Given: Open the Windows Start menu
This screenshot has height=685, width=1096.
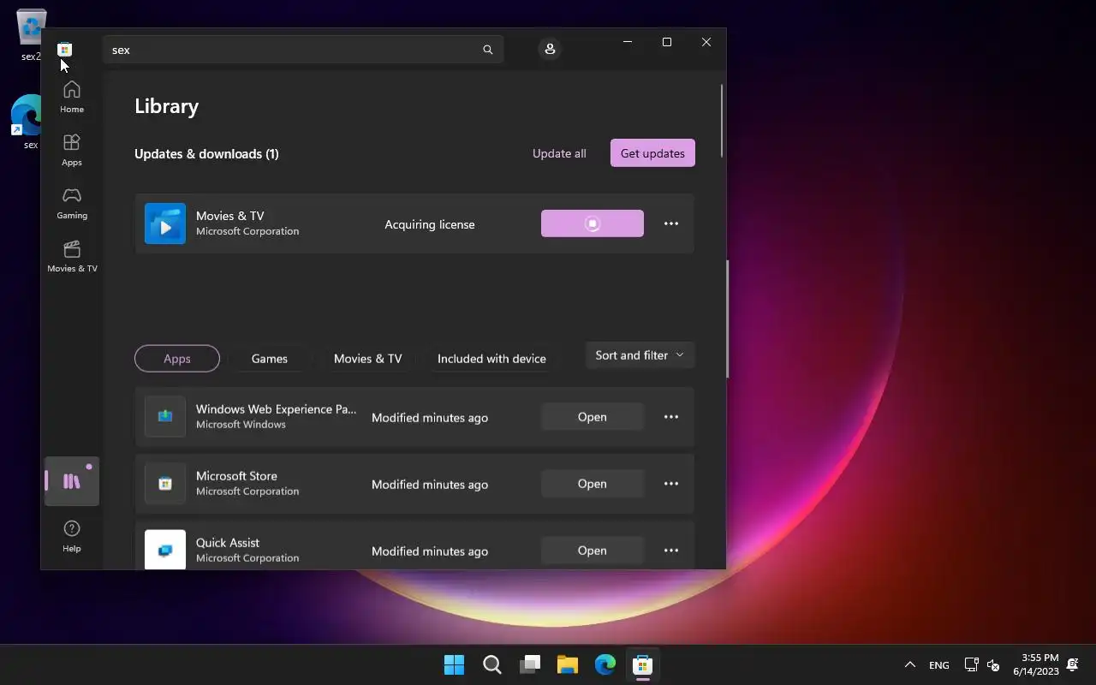Looking at the screenshot, I should [x=454, y=664].
